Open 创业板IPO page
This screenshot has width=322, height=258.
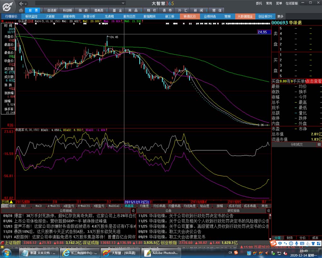tap(265, 16)
